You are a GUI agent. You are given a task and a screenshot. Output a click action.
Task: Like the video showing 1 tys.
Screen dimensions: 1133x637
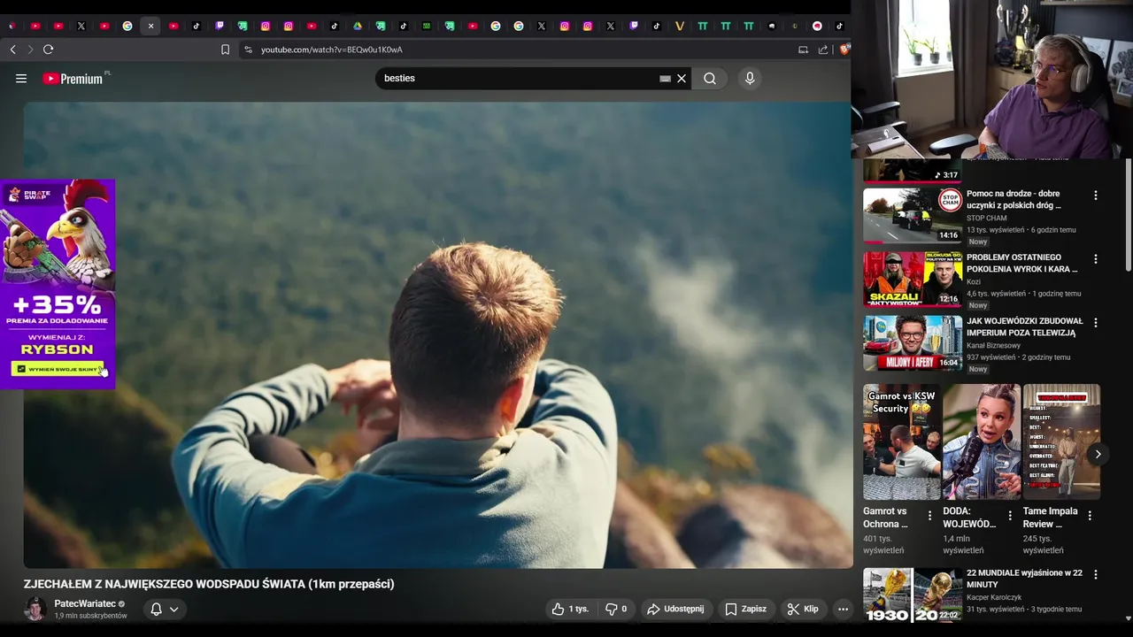570,609
